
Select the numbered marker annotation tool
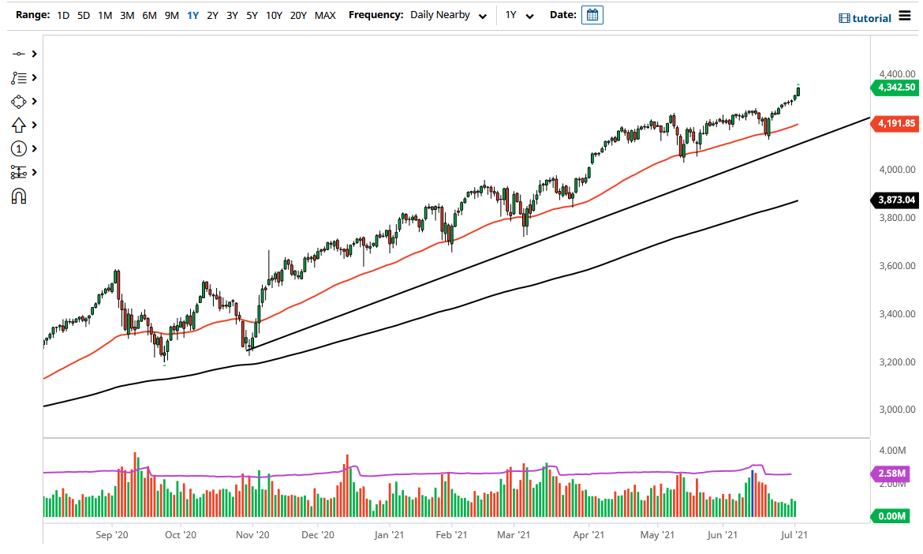(20, 148)
